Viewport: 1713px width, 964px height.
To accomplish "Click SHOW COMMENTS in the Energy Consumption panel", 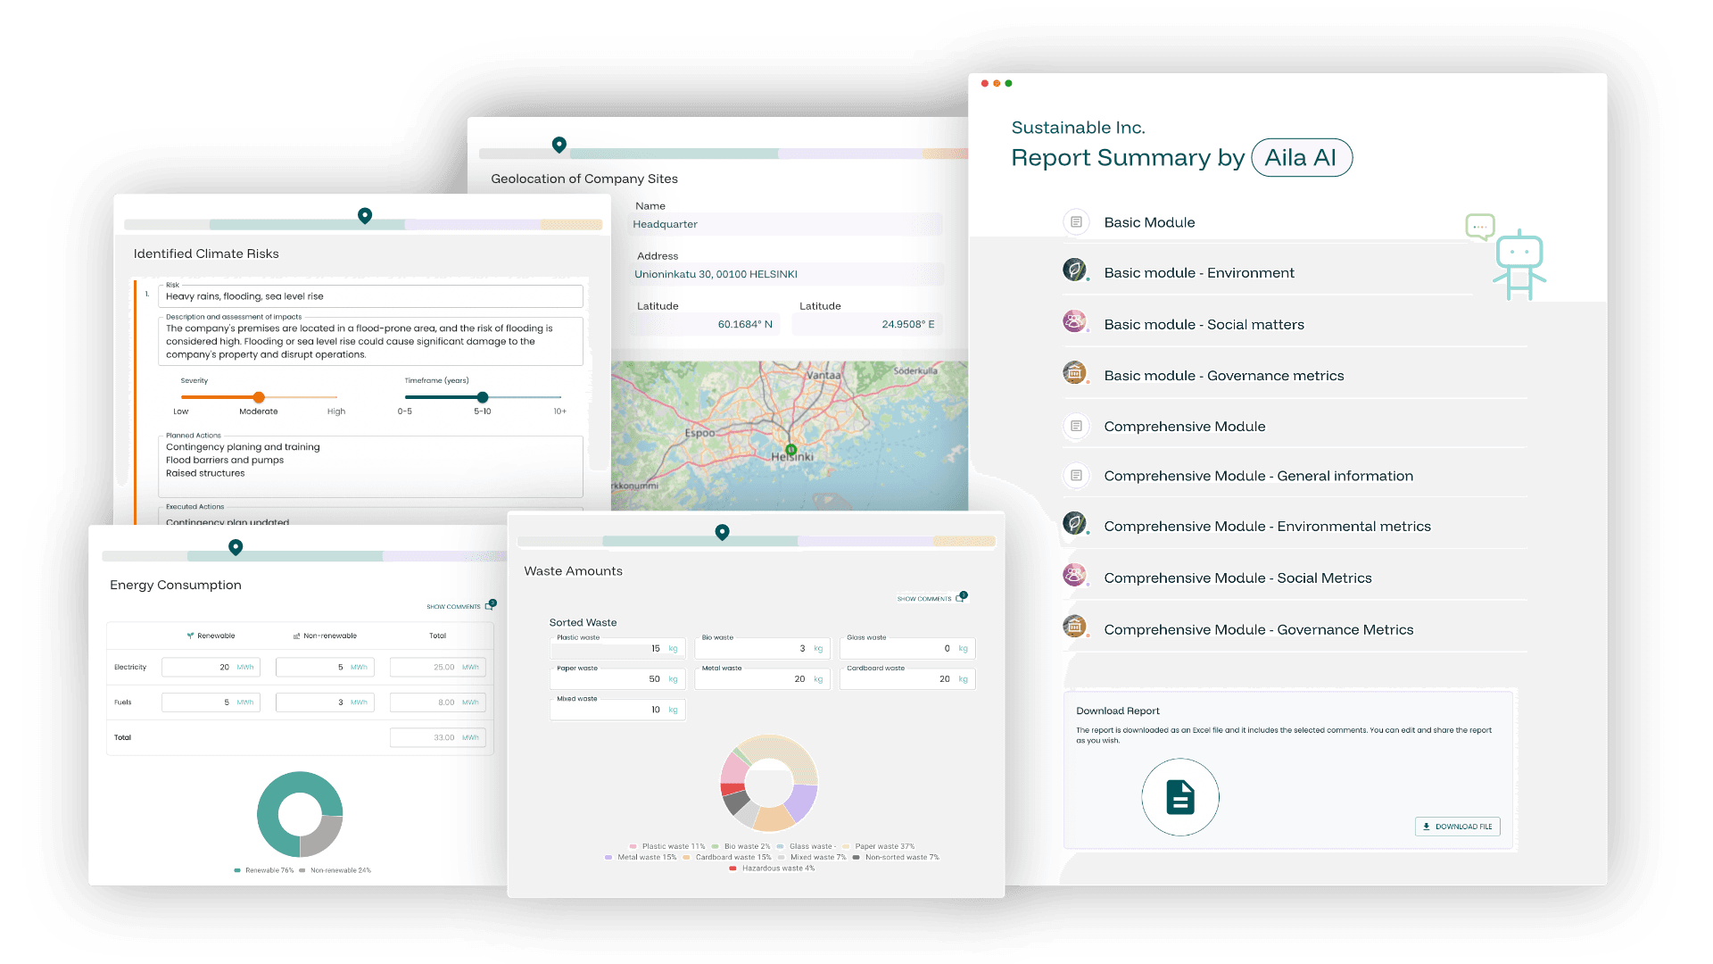I will (x=453, y=607).
